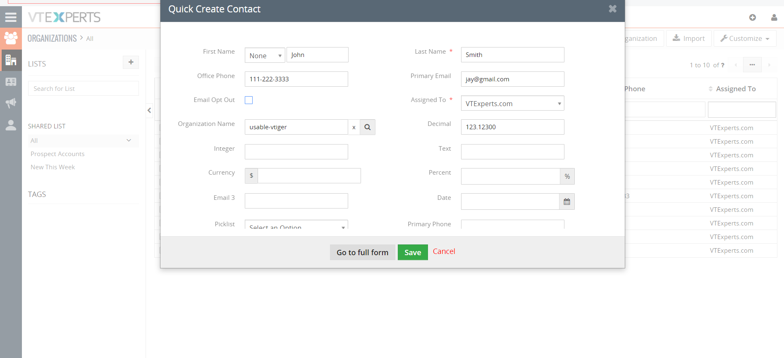
Task: Open the user profile icon
Action: point(774,17)
